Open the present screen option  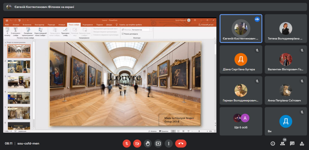coord(158,144)
